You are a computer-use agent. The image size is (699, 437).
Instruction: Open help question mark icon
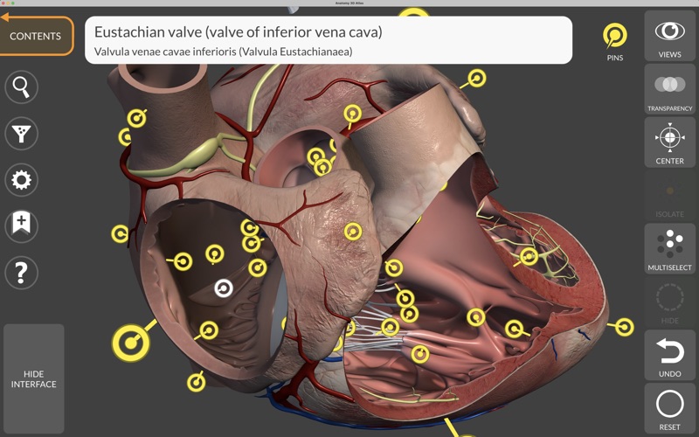click(x=21, y=272)
